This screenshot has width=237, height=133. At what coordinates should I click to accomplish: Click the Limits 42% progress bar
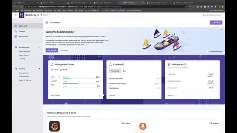(x=81, y=83)
